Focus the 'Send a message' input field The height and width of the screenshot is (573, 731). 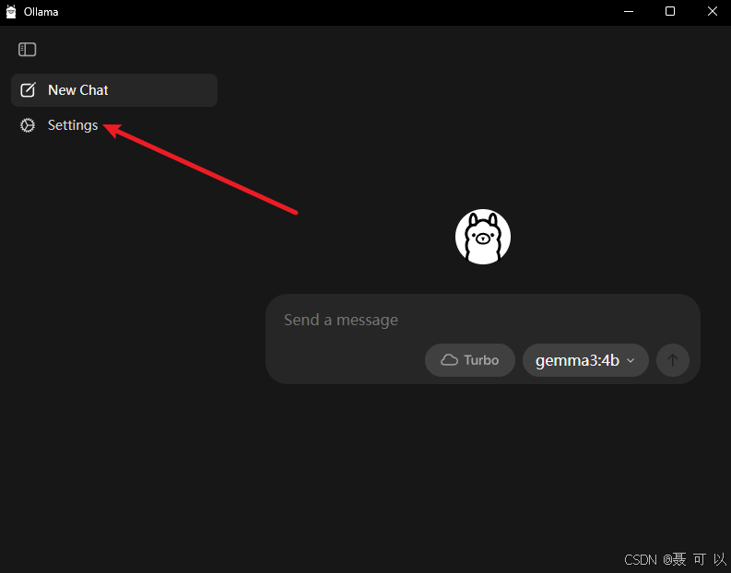[x=482, y=320]
